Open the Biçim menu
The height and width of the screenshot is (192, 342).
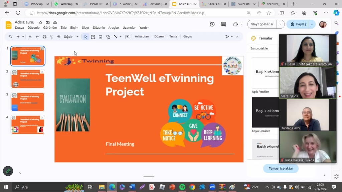[74, 28]
